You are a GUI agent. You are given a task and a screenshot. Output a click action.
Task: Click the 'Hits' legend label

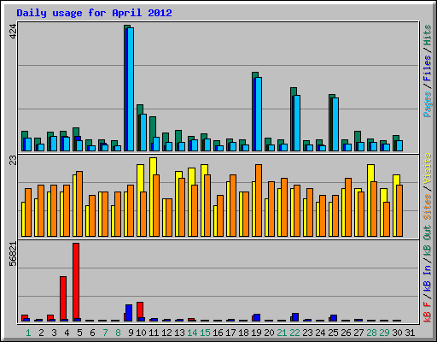[427, 35]
